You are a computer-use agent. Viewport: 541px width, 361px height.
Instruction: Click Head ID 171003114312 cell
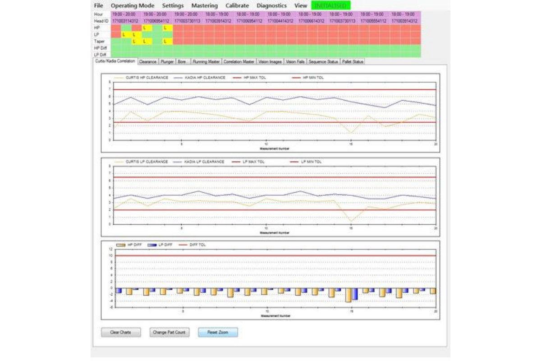pyautogui.click(x=126, y=21)
